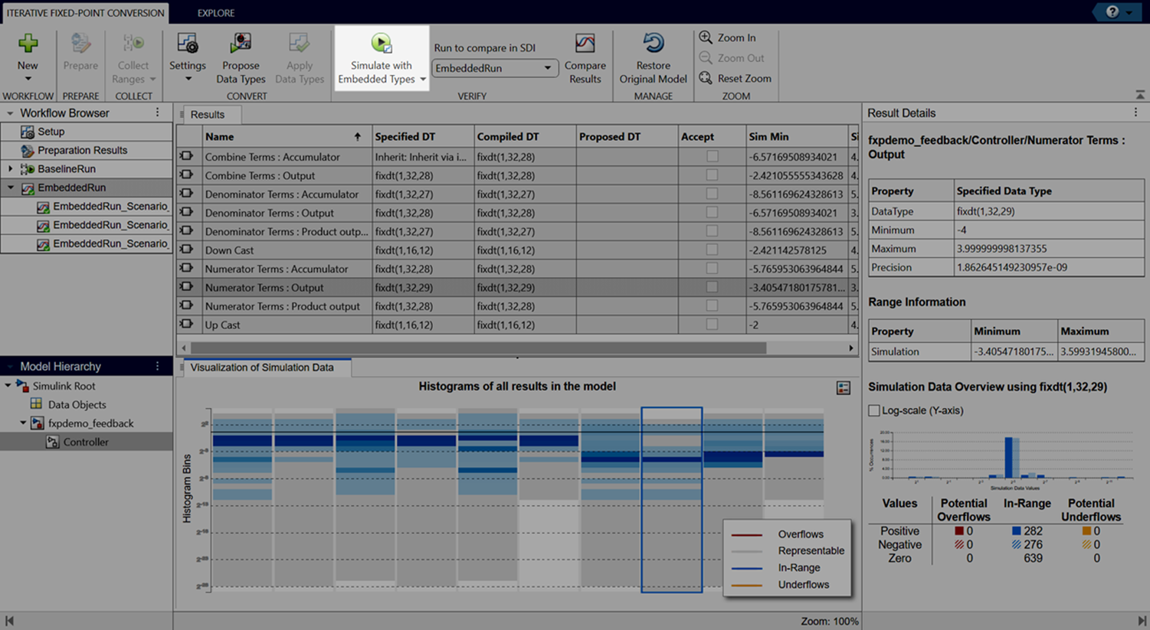Collapse the fxpdemo_feedback hierarchy node

[23, 423]
